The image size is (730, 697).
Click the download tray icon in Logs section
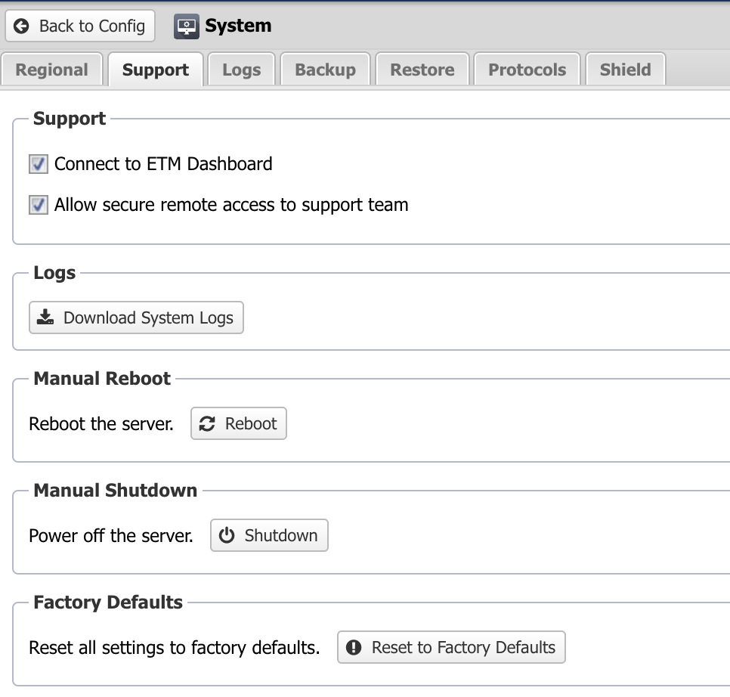(45, 318)
